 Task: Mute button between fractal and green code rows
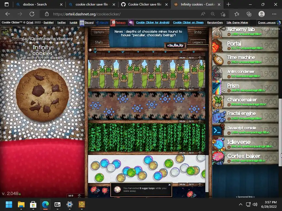click(x=182, y=121)
